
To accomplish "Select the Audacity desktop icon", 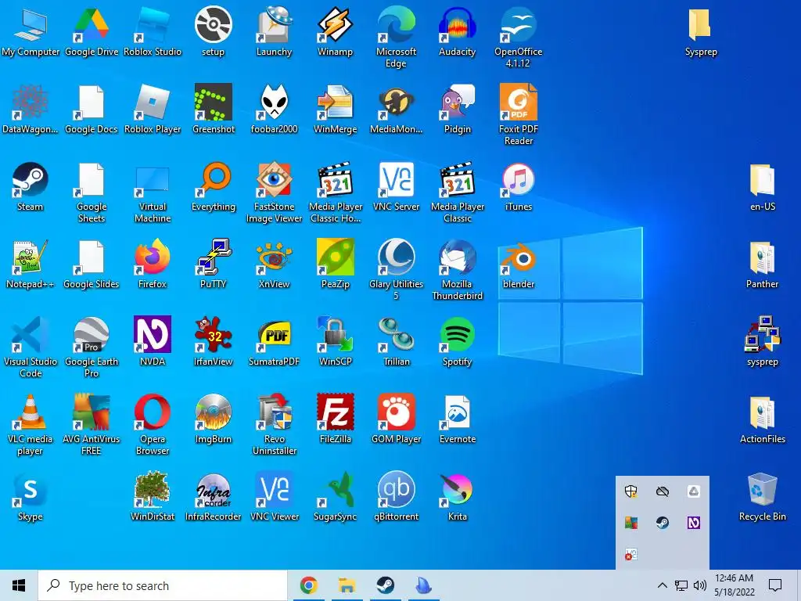I will click(457, 31).
